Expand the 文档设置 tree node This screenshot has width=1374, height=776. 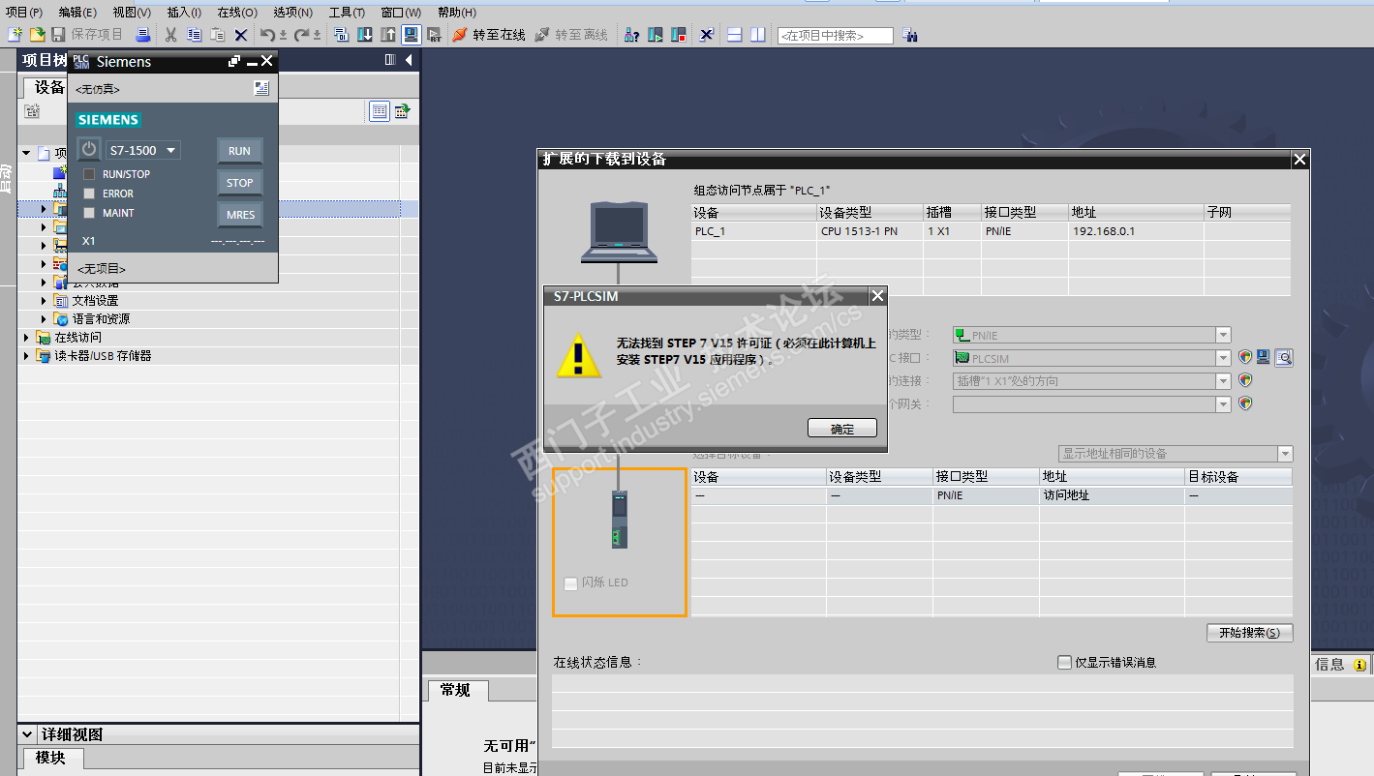click(x=44, y=301)
